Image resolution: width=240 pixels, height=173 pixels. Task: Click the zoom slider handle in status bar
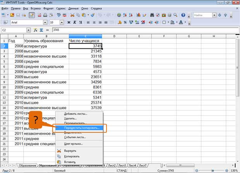point(213,171)
